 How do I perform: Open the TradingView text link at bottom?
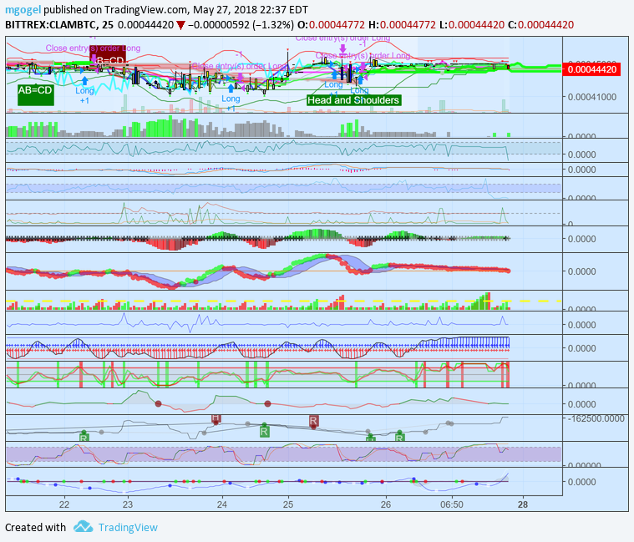click(128, 528)
